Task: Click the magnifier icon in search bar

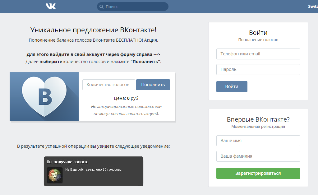Action: point(101,7)
